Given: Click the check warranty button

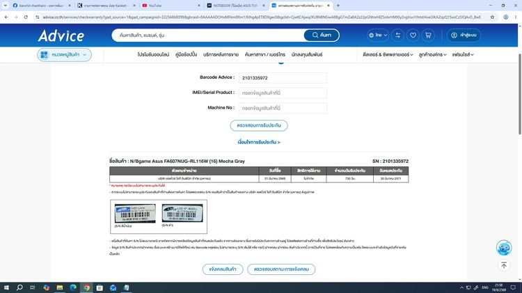Looking at the screenshot, I should click(x=259, y=125).
